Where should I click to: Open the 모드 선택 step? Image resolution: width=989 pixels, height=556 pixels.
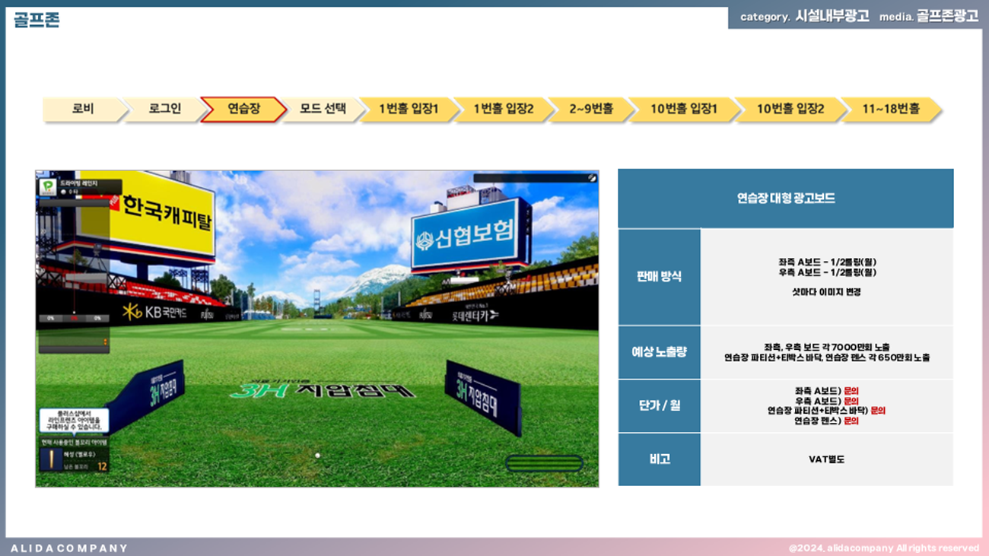[323, 109]
